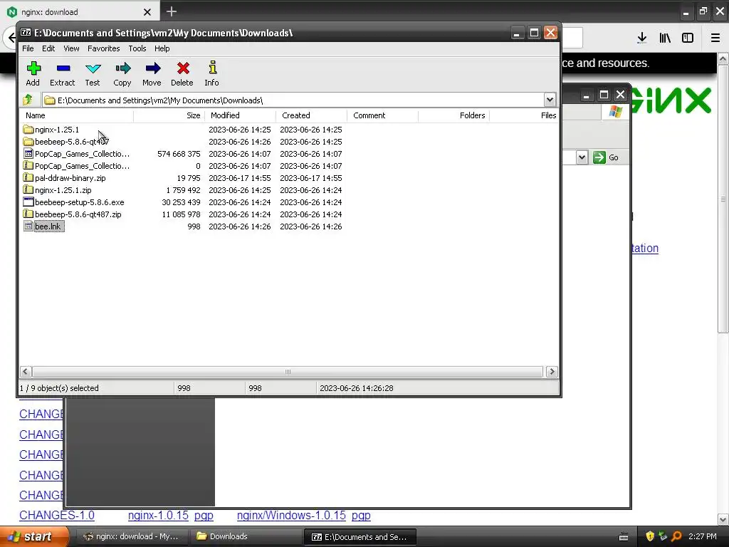The height and width of the screenshot is (547, 729).
Task: Click the Add toolbar icon in 7-Zip
Action: [33, 69]
